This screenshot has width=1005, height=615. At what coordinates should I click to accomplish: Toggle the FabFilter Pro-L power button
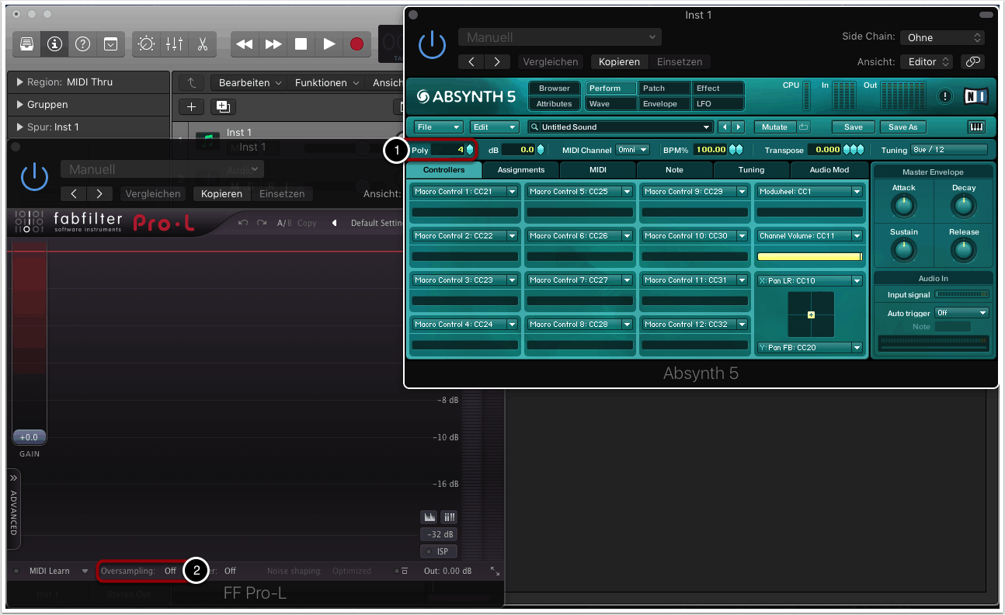34,177
